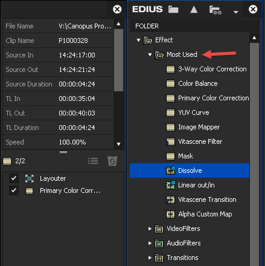Click the trash delete icon in information panel
This screenshot has height=266, width=265.
(x=112, y=161)
